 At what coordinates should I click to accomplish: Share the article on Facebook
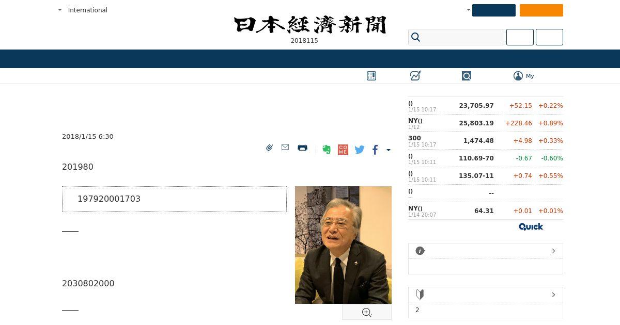click(375, 150)
